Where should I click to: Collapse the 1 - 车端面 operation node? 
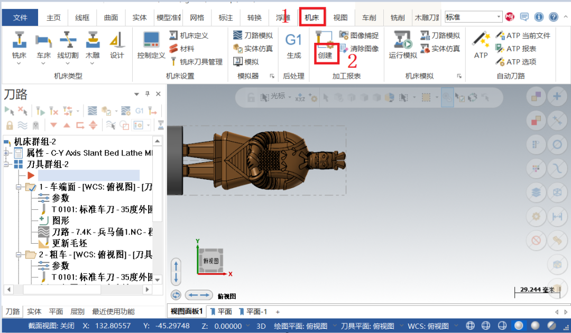18,187
